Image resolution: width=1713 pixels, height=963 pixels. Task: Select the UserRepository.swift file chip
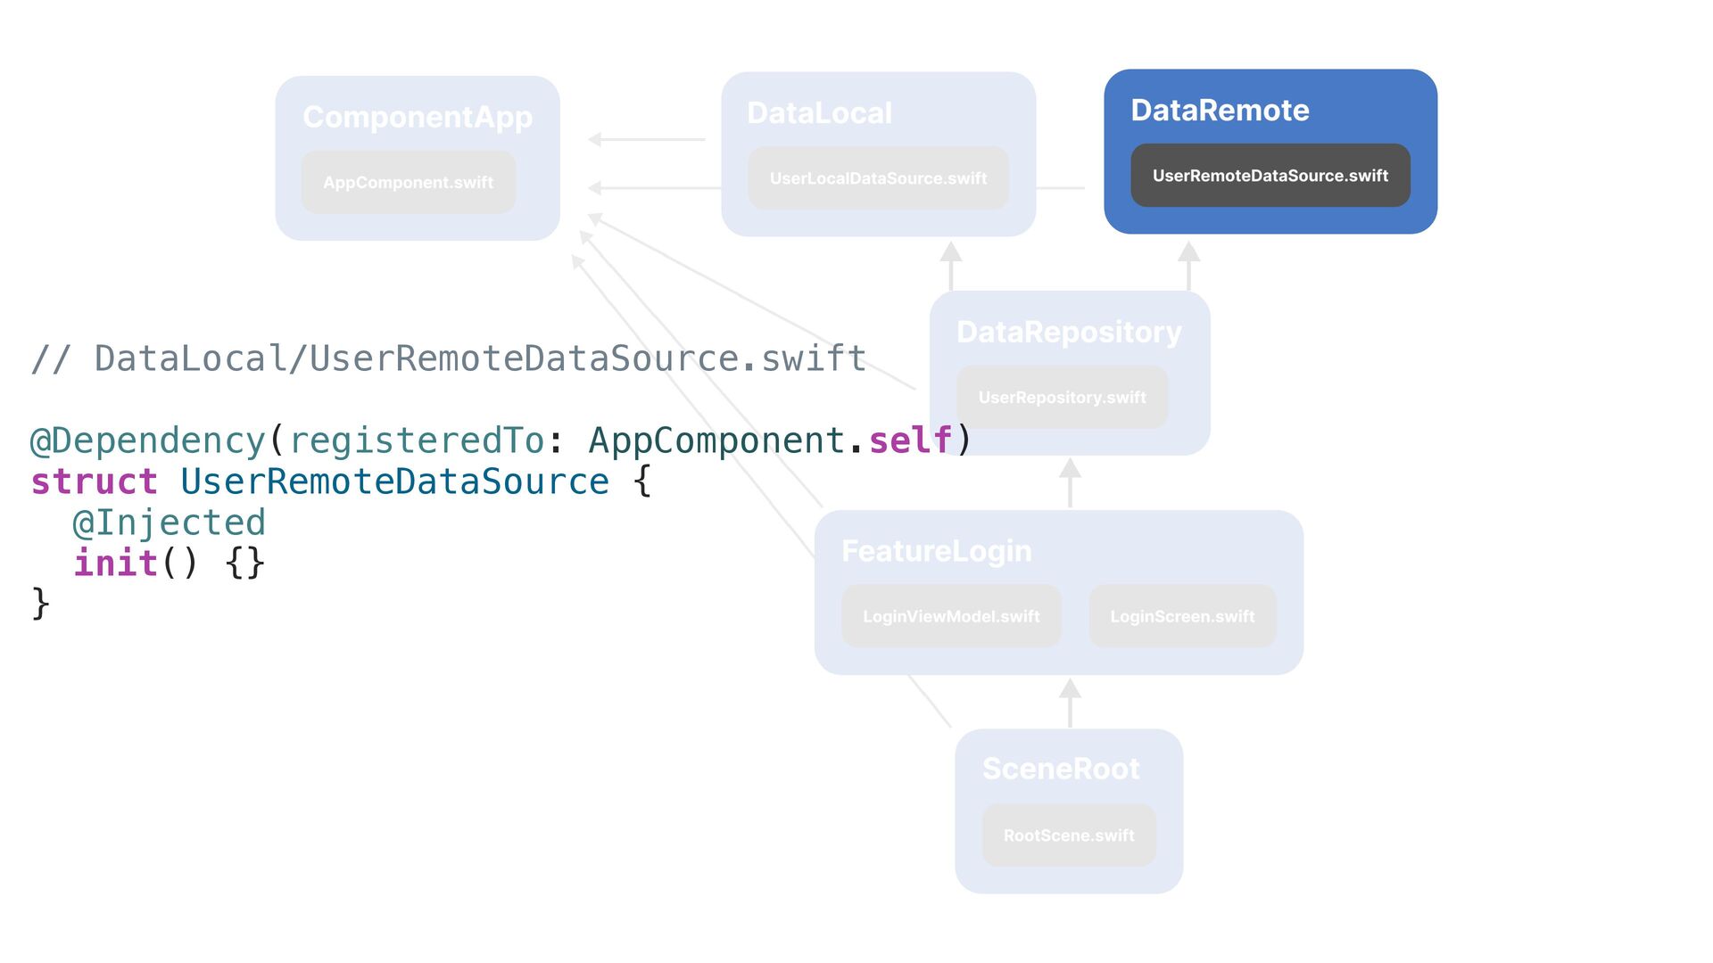click(x=1062, y=398)
